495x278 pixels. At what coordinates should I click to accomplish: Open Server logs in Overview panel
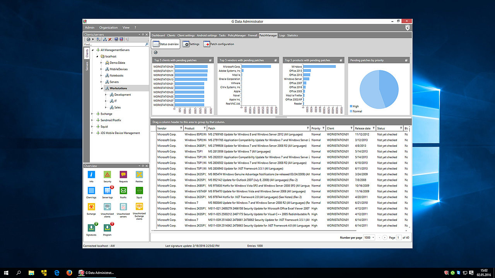point(107,191)
